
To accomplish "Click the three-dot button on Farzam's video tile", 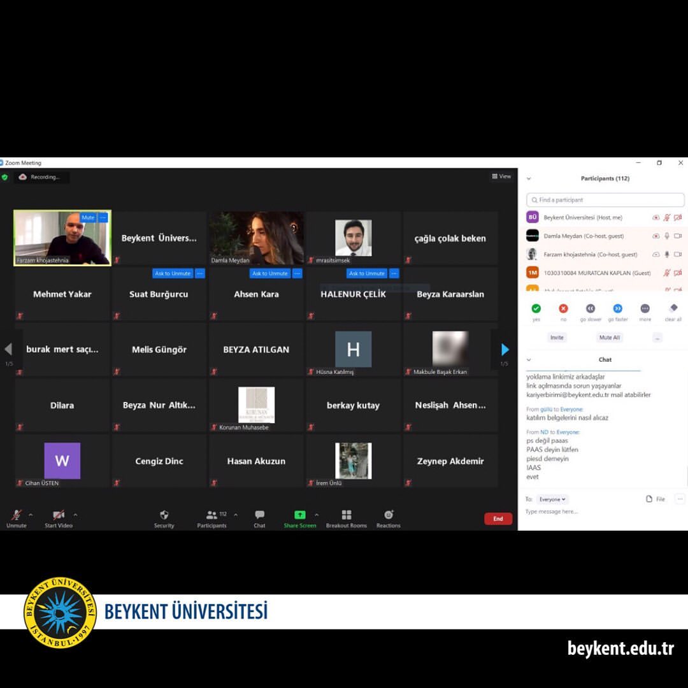I will (103, 218).
